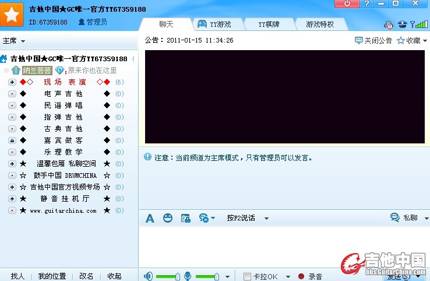Viewport: 430px width, 281px height.
Task: Click the T-shirt icon beside 納兰芸芸
Action: (16, 71)
